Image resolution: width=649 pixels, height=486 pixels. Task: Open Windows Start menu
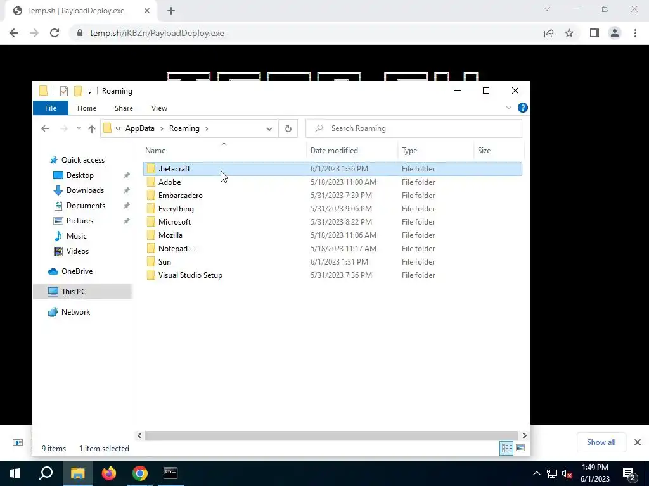click(15, 473)
